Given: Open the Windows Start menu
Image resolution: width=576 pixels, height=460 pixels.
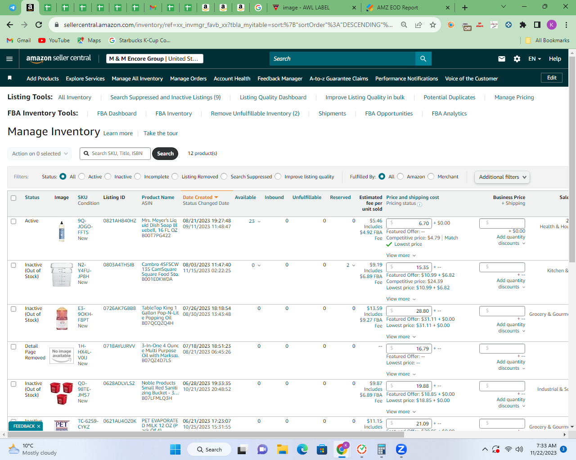Looking at the screenshot, I should coord(175,449).
